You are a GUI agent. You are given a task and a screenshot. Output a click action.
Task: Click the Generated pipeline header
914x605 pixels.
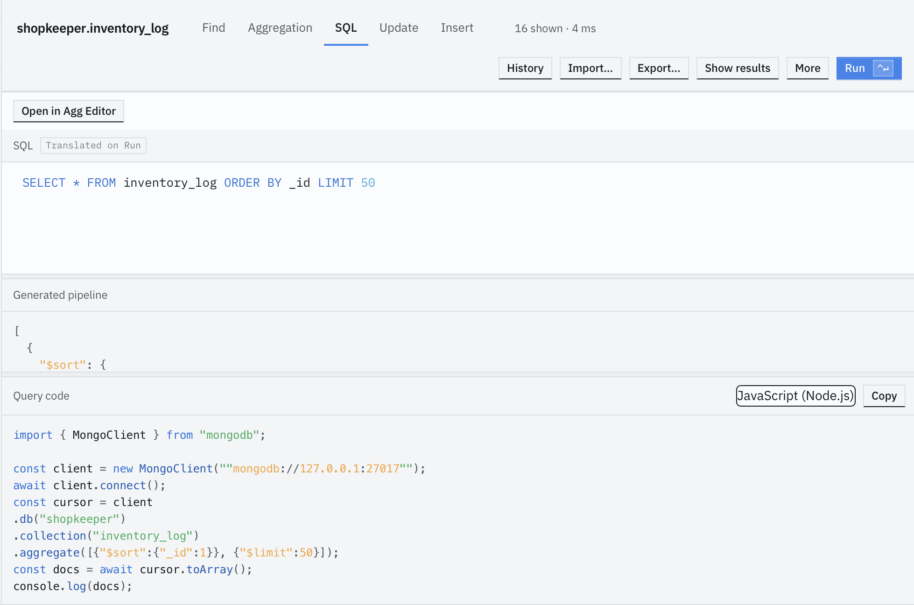[x=60, y=295]
